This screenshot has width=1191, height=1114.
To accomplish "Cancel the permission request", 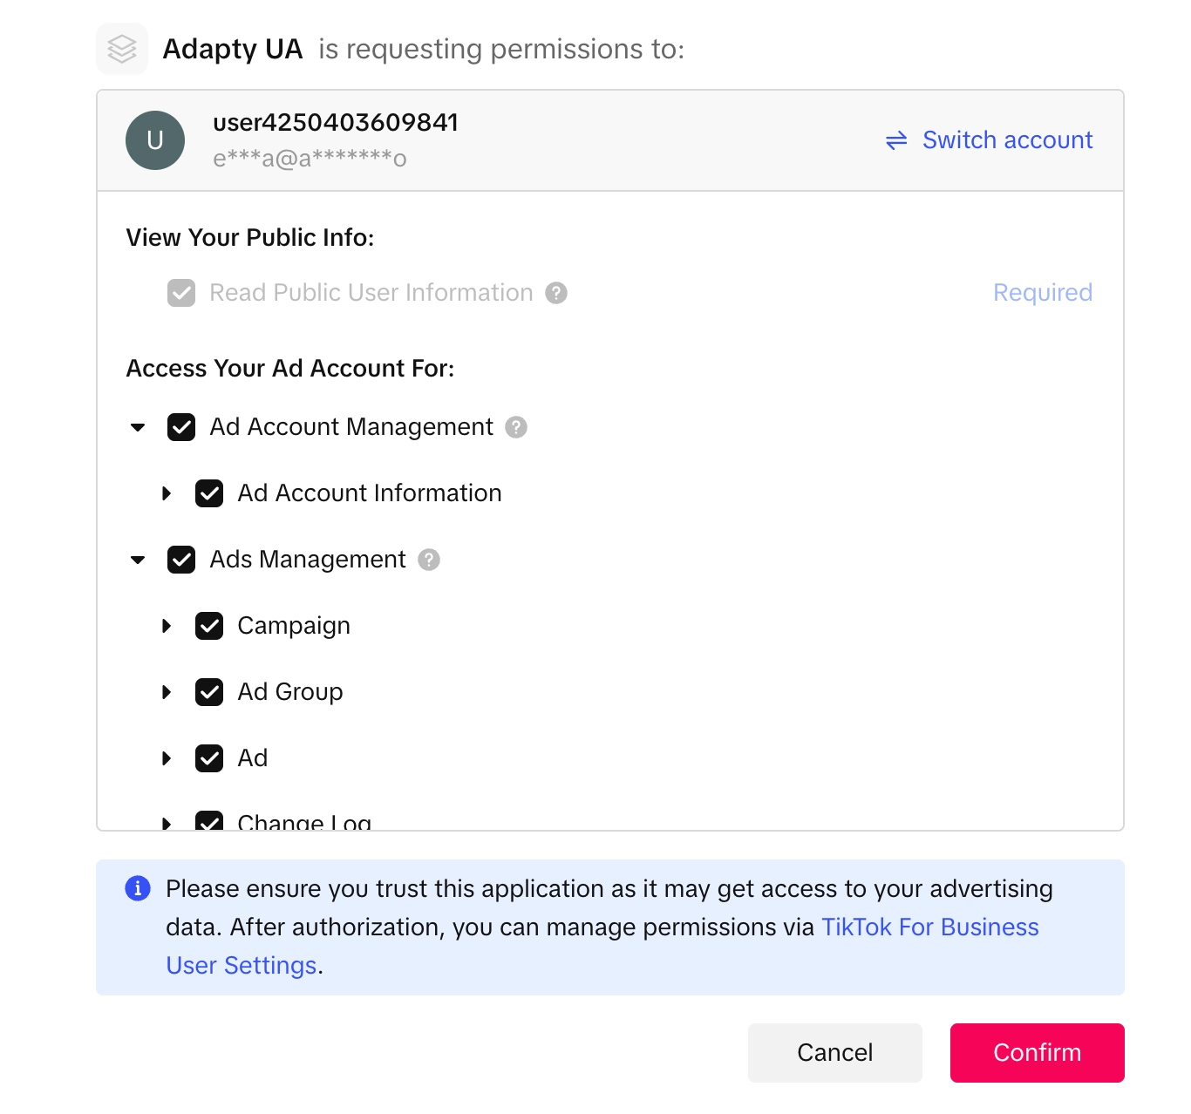I will pos(834,1052).
